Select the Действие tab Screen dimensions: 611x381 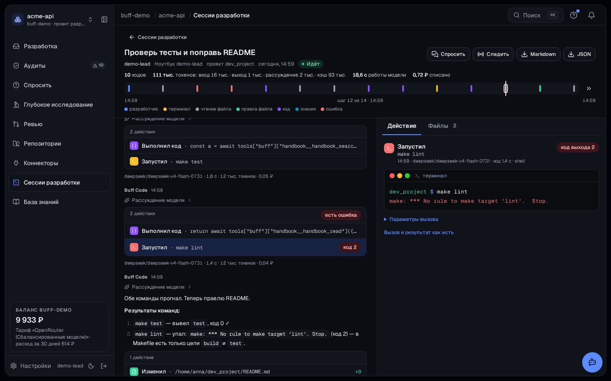click(x=402, y=126)
